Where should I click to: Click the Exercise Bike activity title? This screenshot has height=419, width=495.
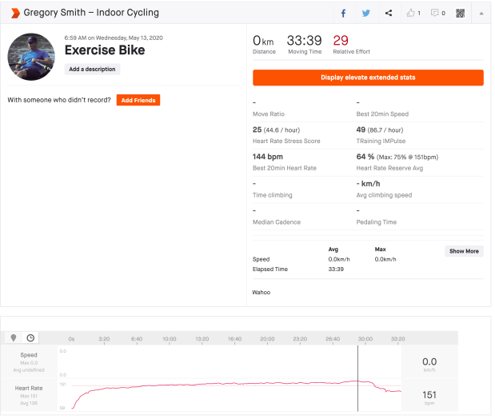pyautogui.click(x=104, y=51)
